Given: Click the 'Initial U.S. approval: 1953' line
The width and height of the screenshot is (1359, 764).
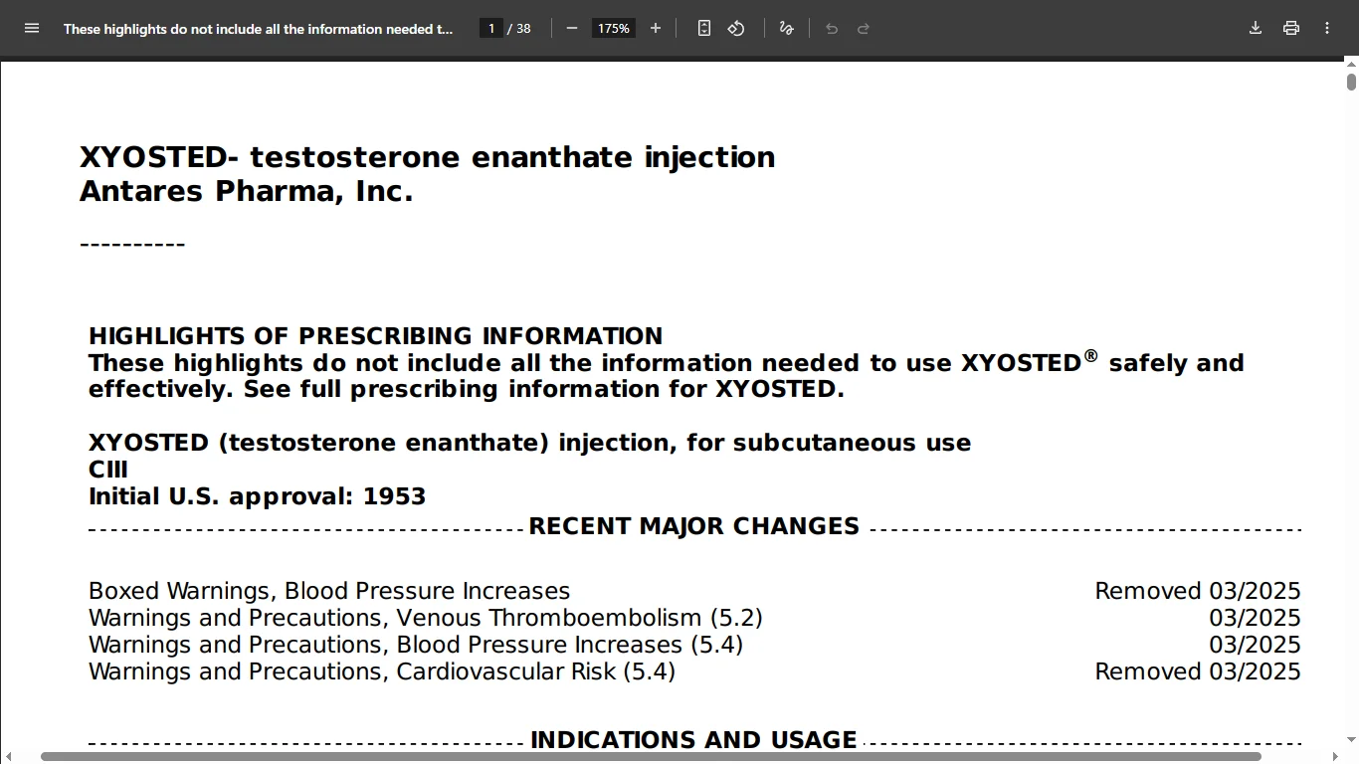Looking at the screenshot, I should click(x=258, y=496).
